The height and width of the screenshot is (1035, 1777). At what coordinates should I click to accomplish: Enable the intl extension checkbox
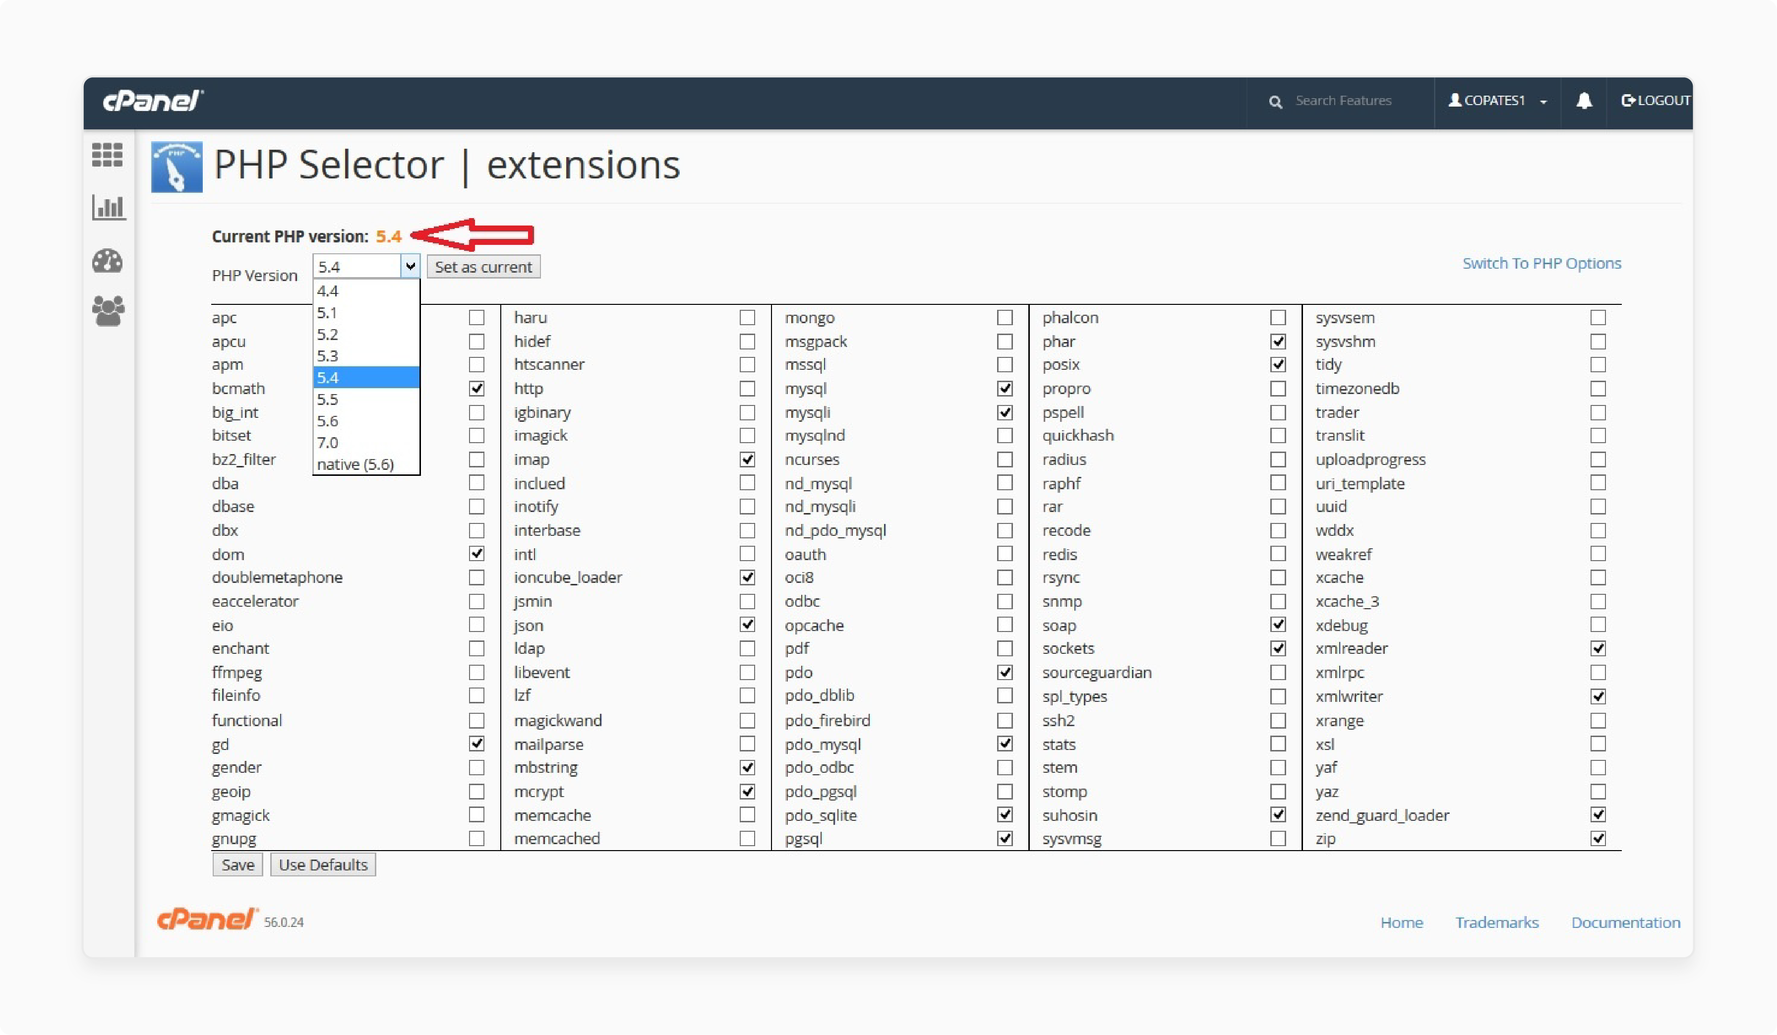tap(747, 554)
